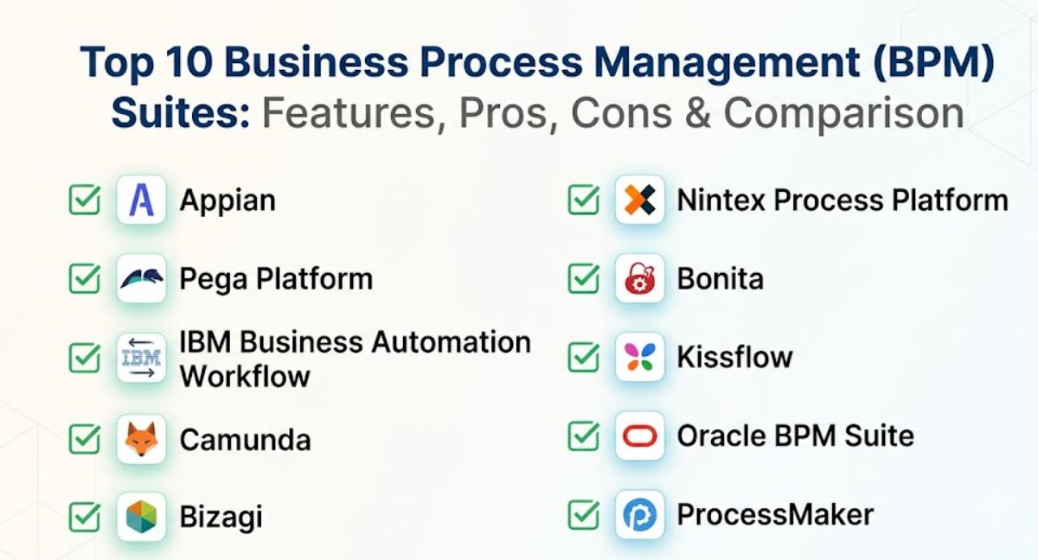Click the ProcessMaker text label

775,515
